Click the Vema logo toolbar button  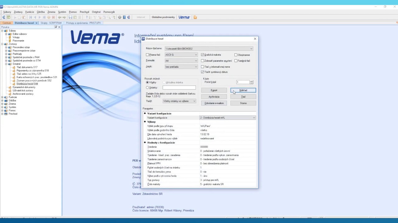click(x=184, y=17)
